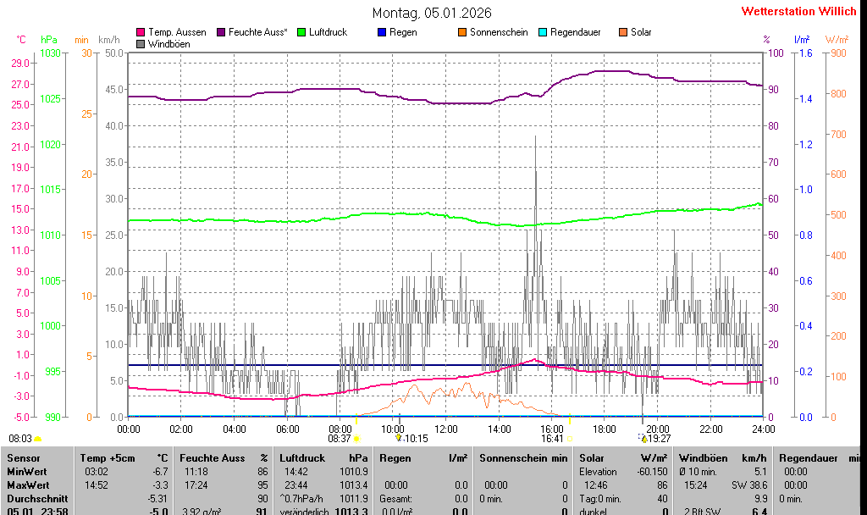Image resolution: width=867 pixels, height=515 pixels.
Task: Click the pink Temp. Aussen legend square
Action: point(141,32)
